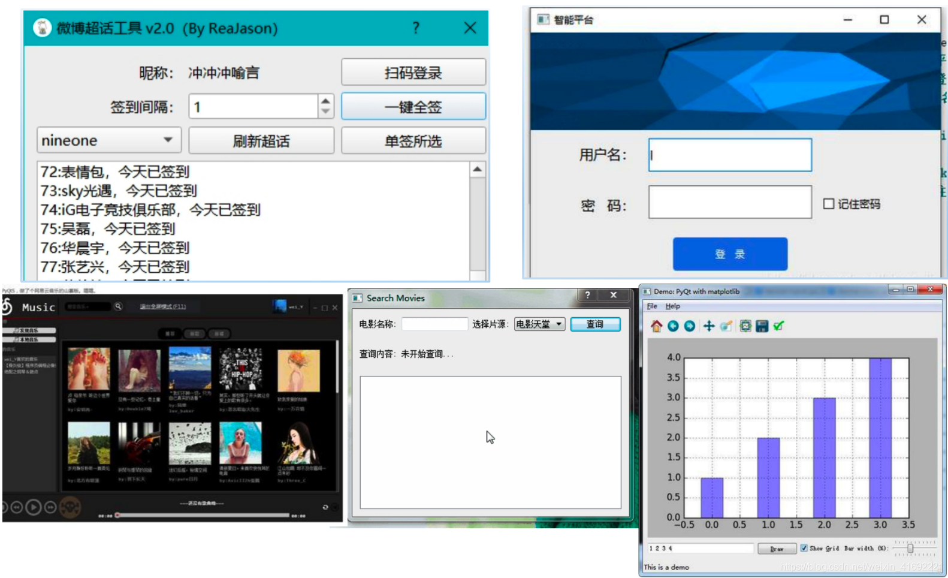Uncheck the Show Grid checkbox
The image size is (948, 578).
coord(804,548)
